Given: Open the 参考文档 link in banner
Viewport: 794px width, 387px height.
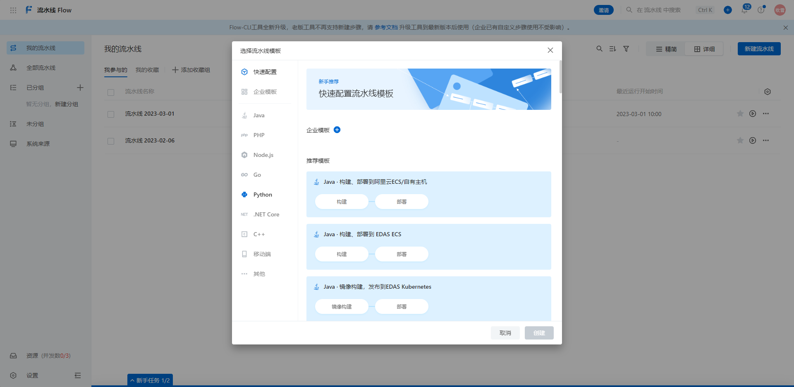Looking at the screenshot, I should pyautogui.click(x=385, y=27).
